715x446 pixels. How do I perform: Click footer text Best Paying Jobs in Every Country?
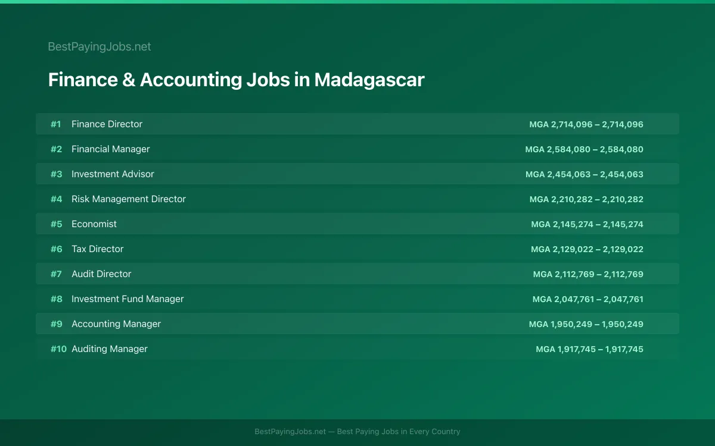tap(399, 432)
